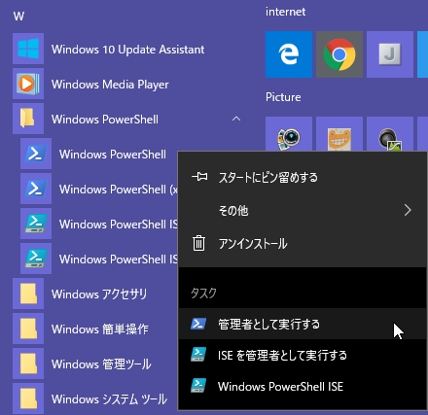Click the Windows システム ツール folder icon
The image size is (428, 415).
pyautogui.click(x=28, y=398)
